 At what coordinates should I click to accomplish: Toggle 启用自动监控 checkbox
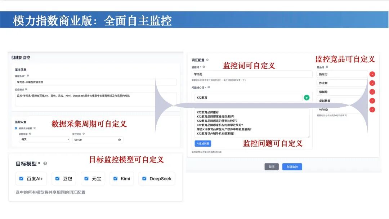coord(16,128)
